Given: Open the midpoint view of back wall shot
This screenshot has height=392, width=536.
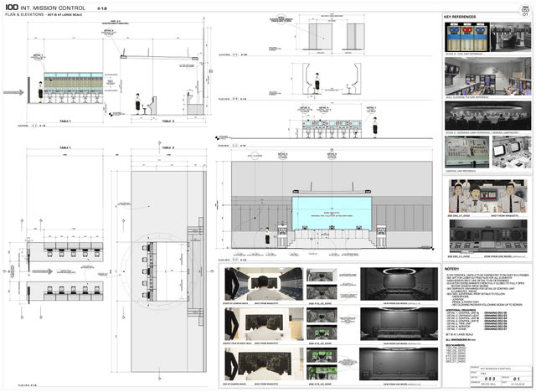Looking at the screenshot, I should coord(264,324).
